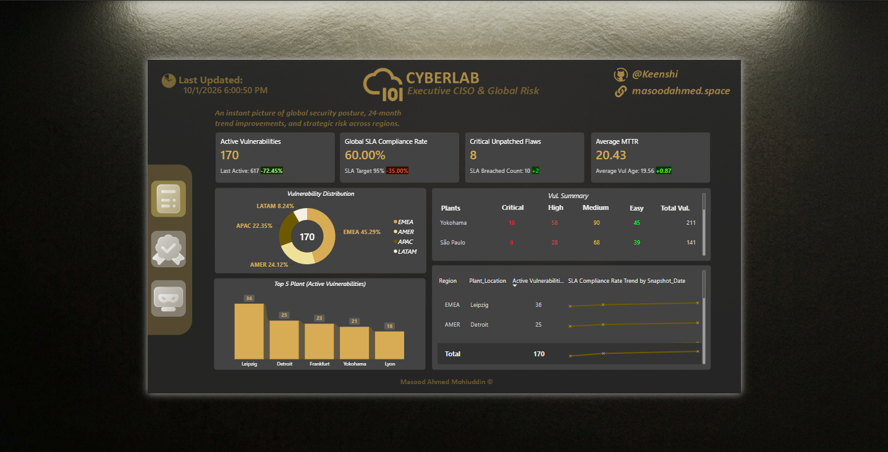Click the Critical Unpatched Flaws card

pyautogui.click(x=525, y=157)
